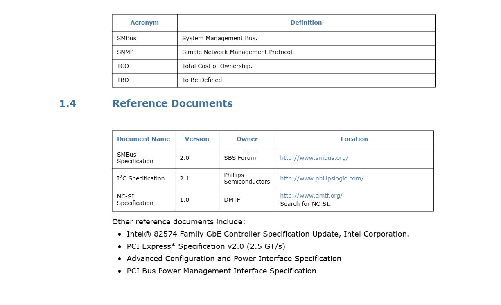501x305 pixels.
Task: Select the Phillips Semiconductors owner cell
Action: tap(246, 178)
